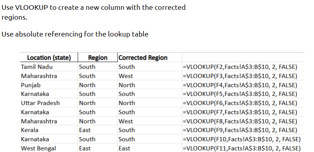The image size is (314, 152).
Task: Select the Corrected Region header cell
Action: click(x=150, y=57)
